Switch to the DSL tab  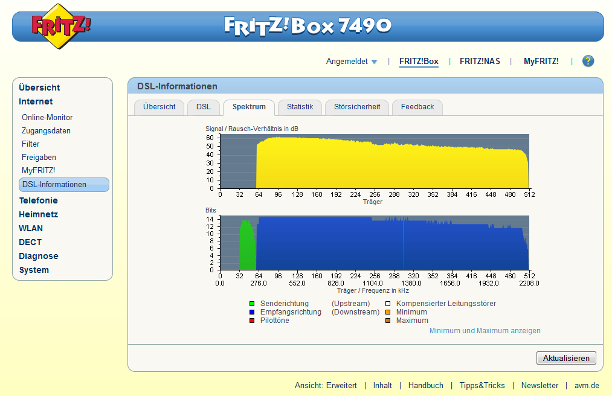tap(203, 107)
